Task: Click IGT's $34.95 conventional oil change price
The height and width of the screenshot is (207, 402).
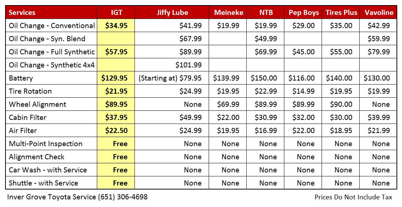Action: point(116,26)
